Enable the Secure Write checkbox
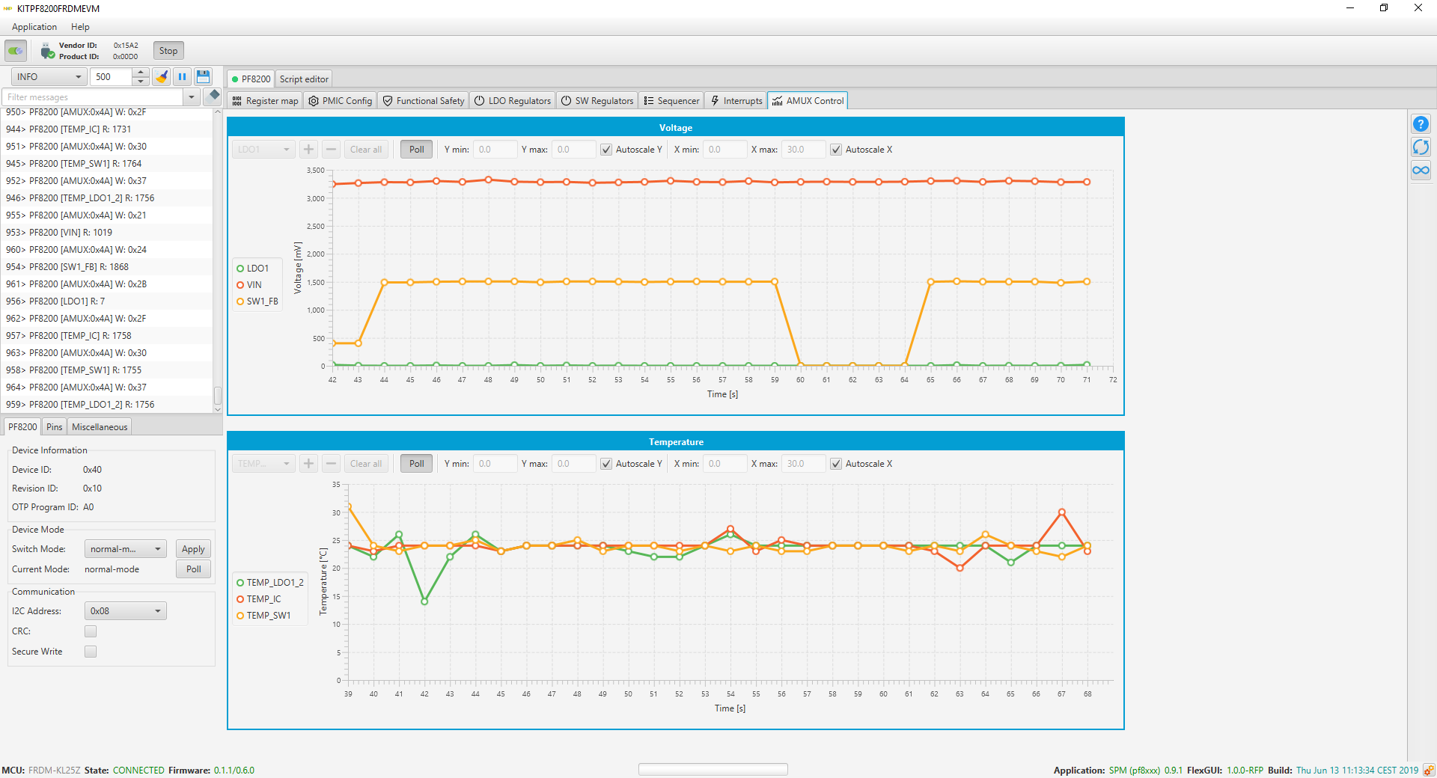Viewport: 1437px width, 778px height. point(91,652)
